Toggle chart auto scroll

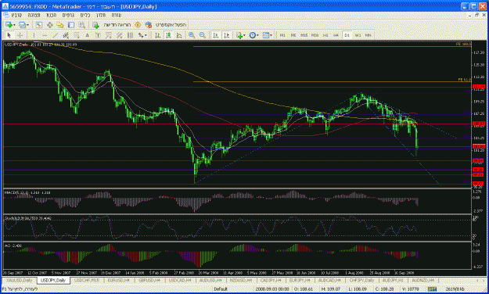[216, 35]
